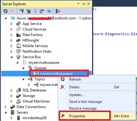
Task: Click the App Service globe icon
Action: [x=19, y=24]
